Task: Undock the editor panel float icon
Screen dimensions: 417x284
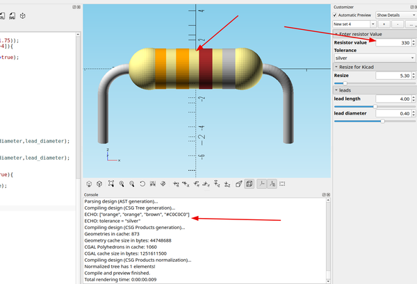Action: click(74, 7)
